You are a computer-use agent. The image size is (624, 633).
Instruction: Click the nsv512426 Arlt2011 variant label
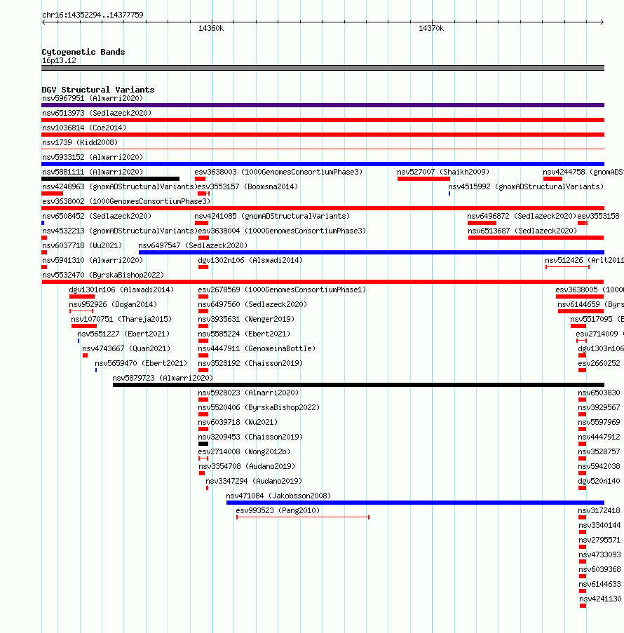click(x=584, y=260)
